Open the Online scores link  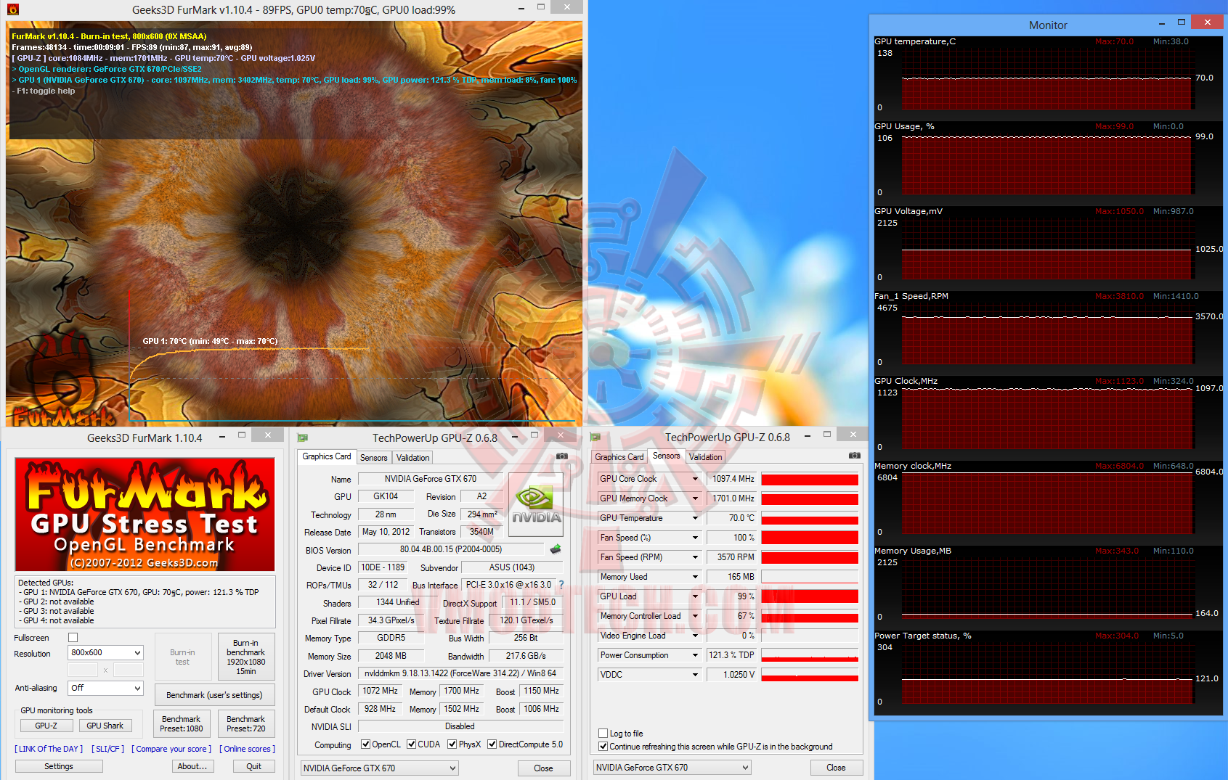(248, 749)
